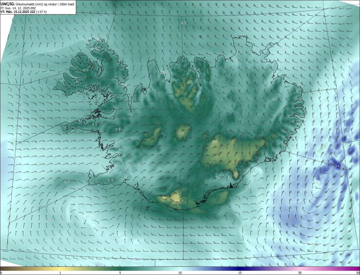
Task: Click the 14.3 value label
Action: point(339,166)
